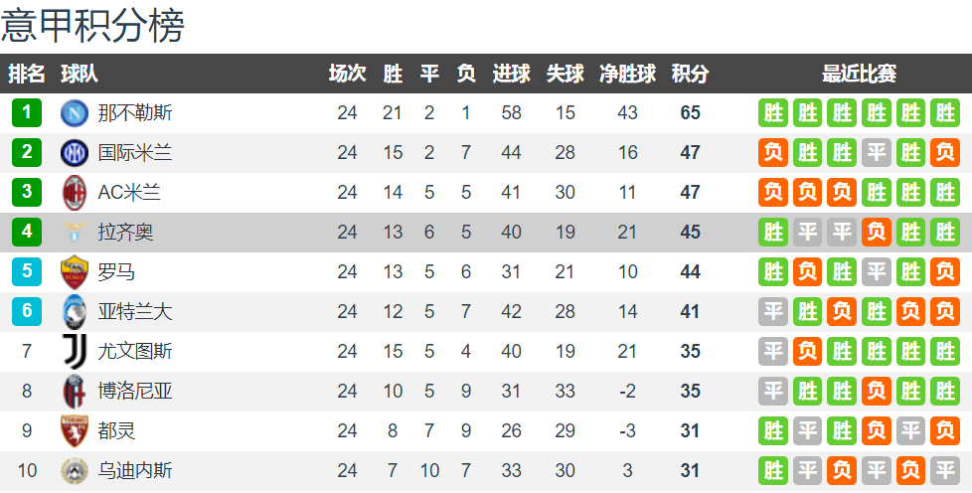
Task: Click the Bologna club crest
Action: point(75,391)
